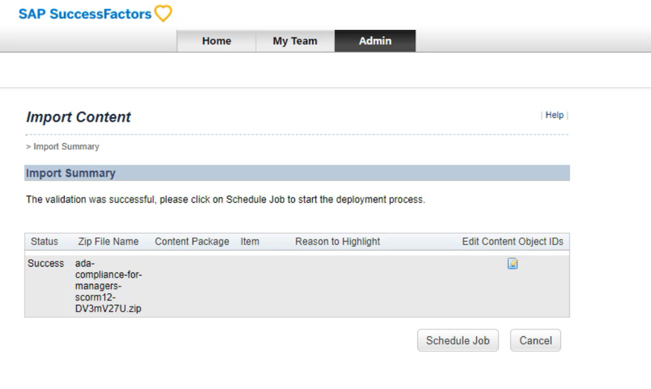Click the Edit Content Object IDs header
This screenshot has height=389, width=651.
click(512, 242)
